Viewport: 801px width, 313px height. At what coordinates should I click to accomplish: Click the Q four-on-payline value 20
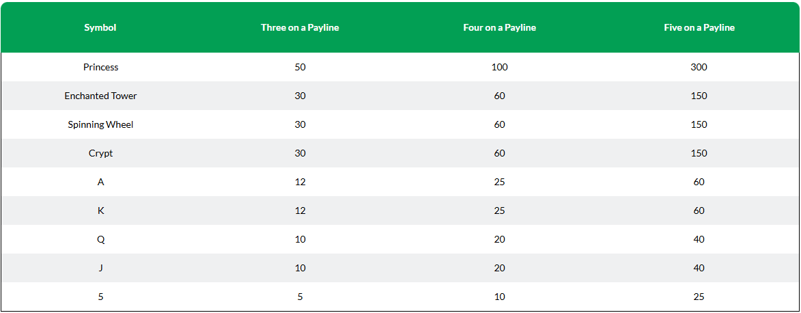tap(500, 239)
